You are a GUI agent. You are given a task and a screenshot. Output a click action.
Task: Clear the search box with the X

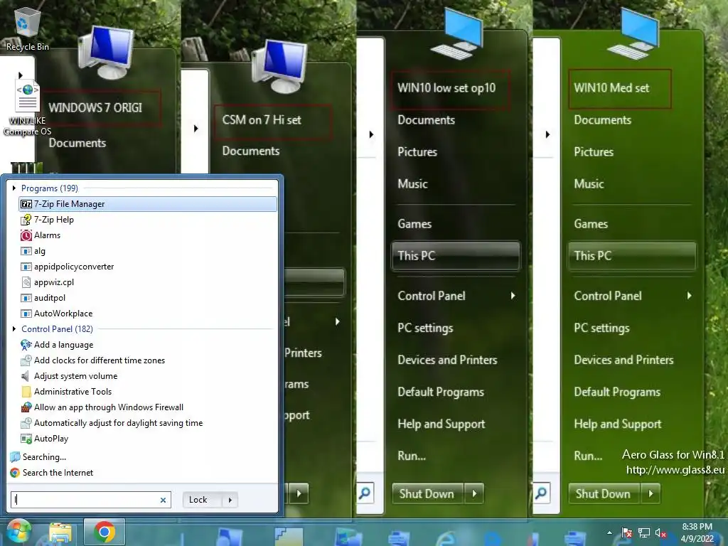163,500
